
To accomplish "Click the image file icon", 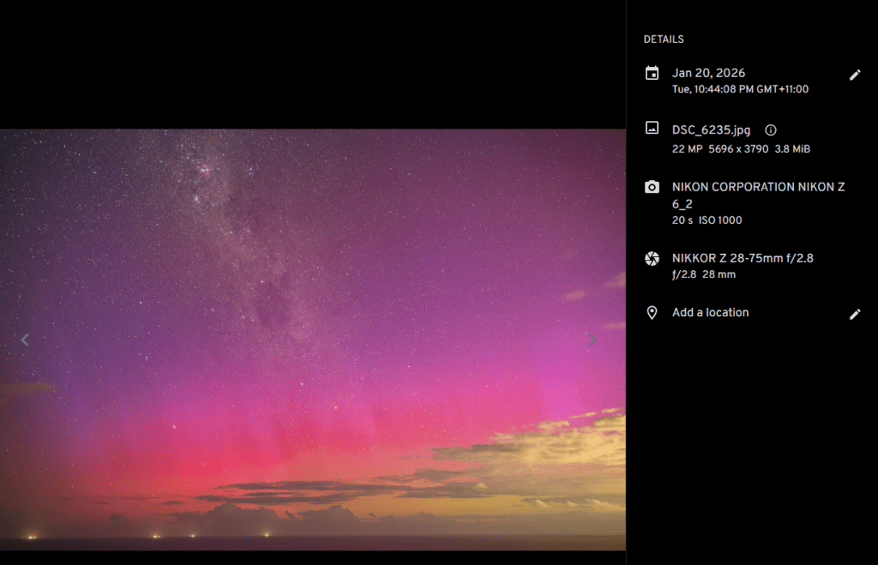I will 652,128.
